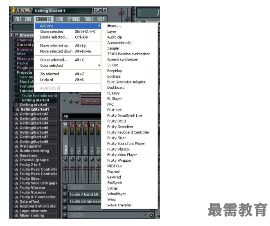Image resolution: width=270 pixels, height=226 pixels.
Task: Add Fruity Soundfont Player
Action: click(x=126, y=144)
